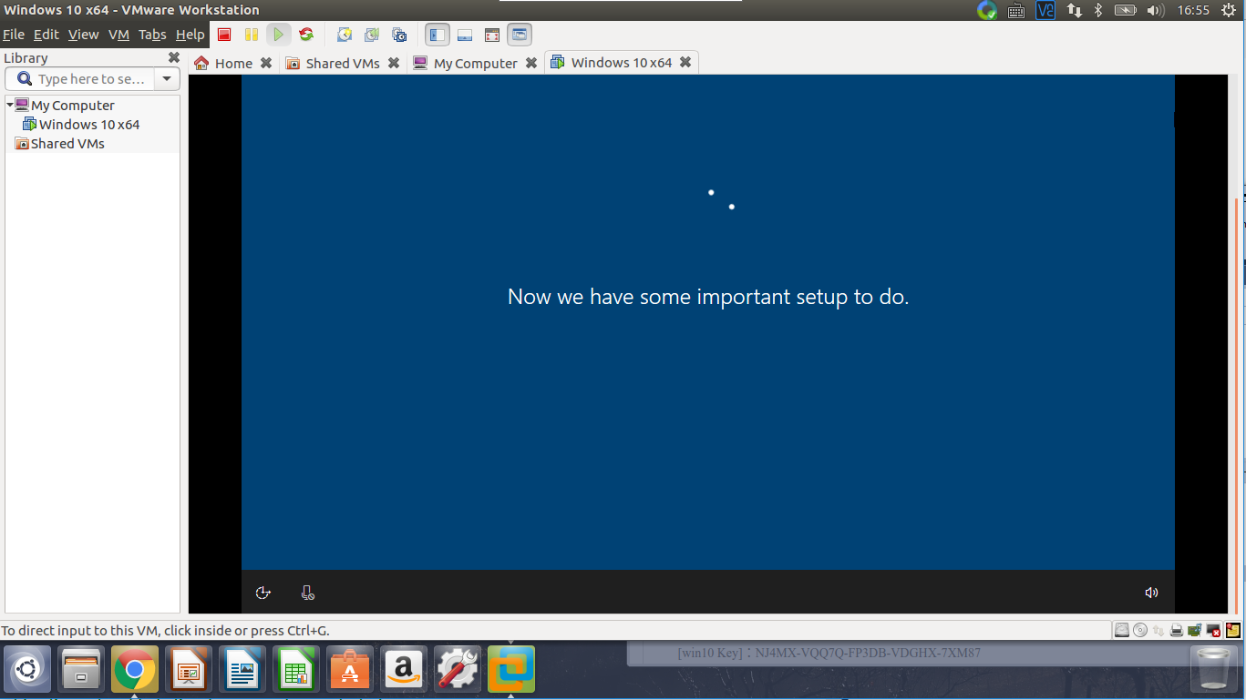The height and width of the screenshot is (700, 1246).
Task: Close the My Computer tab
Action: [531, 63]
